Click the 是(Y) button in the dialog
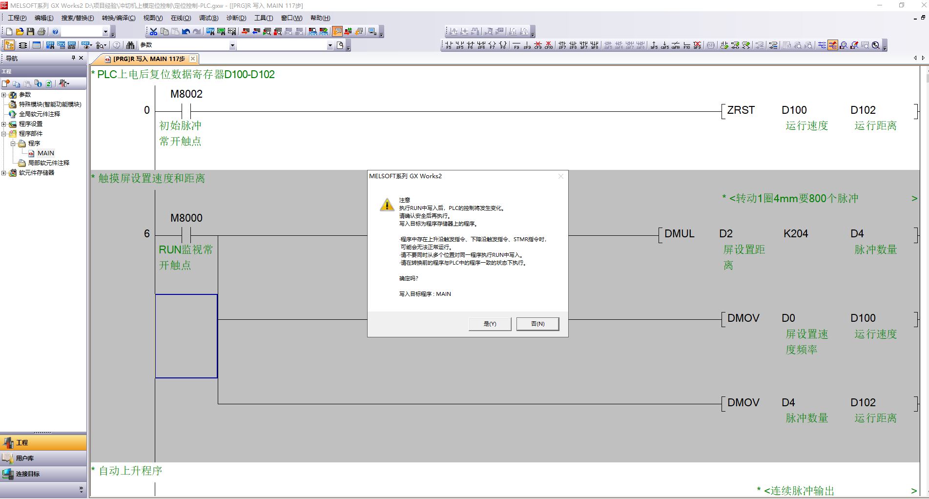The image size is (929, 499). click(490, 324)
